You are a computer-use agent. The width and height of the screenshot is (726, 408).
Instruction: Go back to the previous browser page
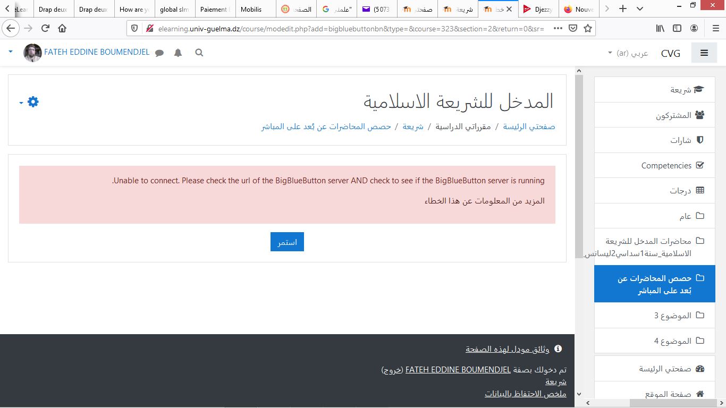(10, 28)
